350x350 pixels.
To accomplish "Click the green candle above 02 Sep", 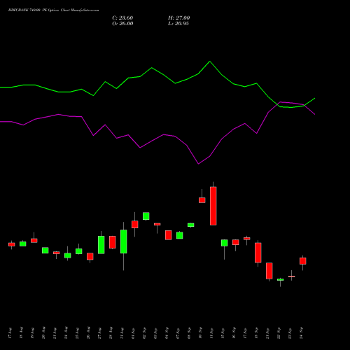I will click(146, 216).
